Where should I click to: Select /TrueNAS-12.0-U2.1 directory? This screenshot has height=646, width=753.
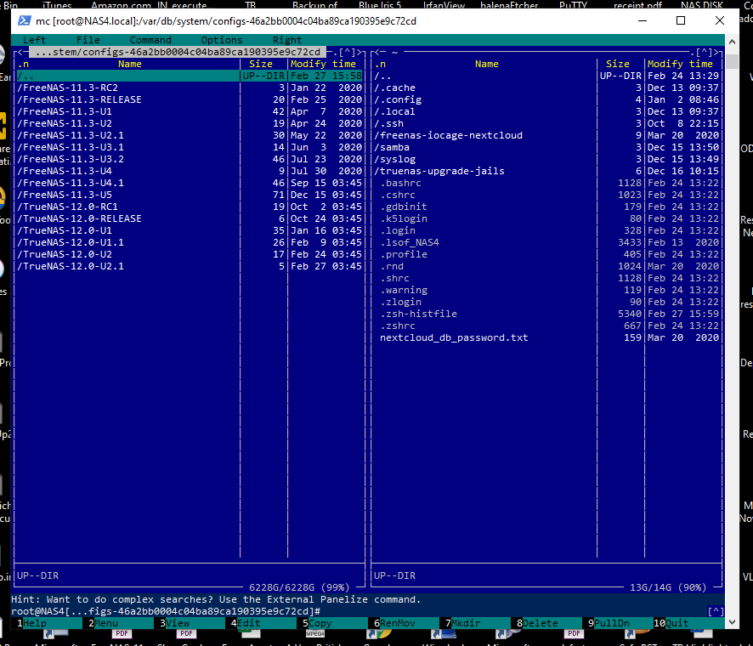[x=190, y=266]
